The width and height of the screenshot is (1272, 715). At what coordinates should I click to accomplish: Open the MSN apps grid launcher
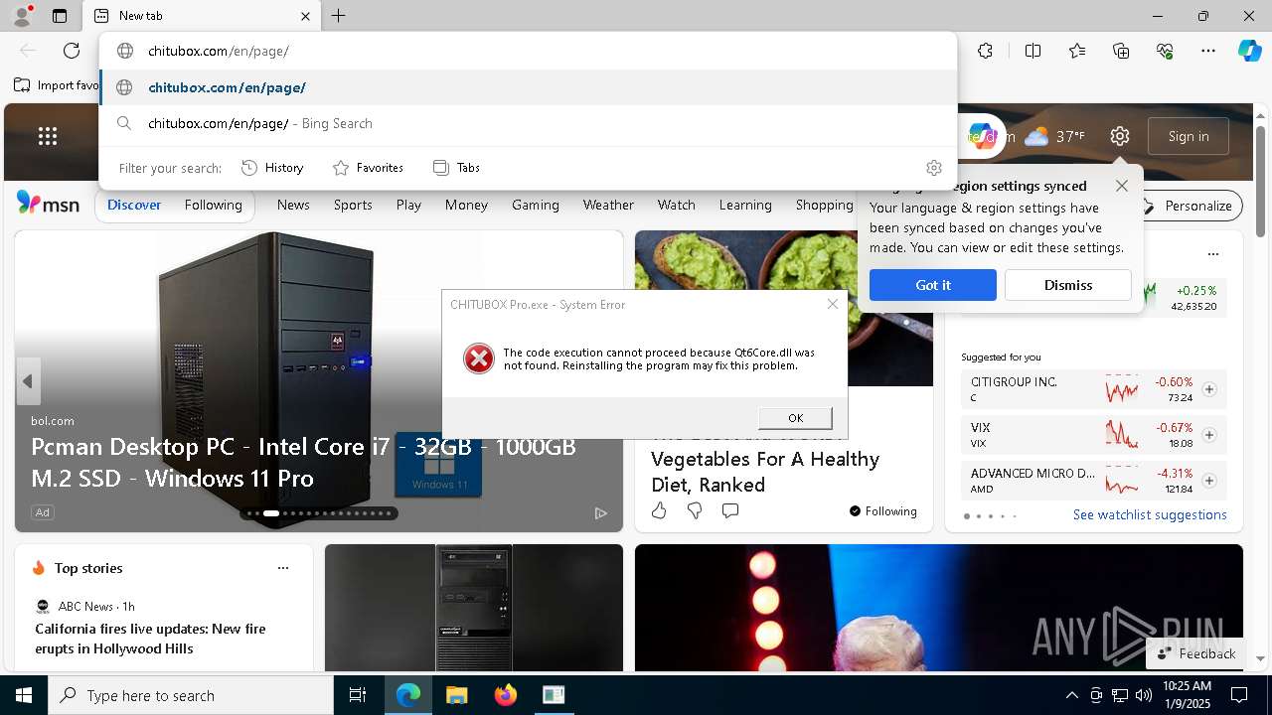tap(48, 136)
